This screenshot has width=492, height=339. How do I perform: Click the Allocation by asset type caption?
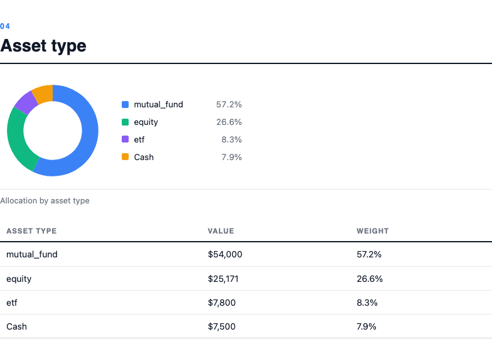tap(45, 201)
